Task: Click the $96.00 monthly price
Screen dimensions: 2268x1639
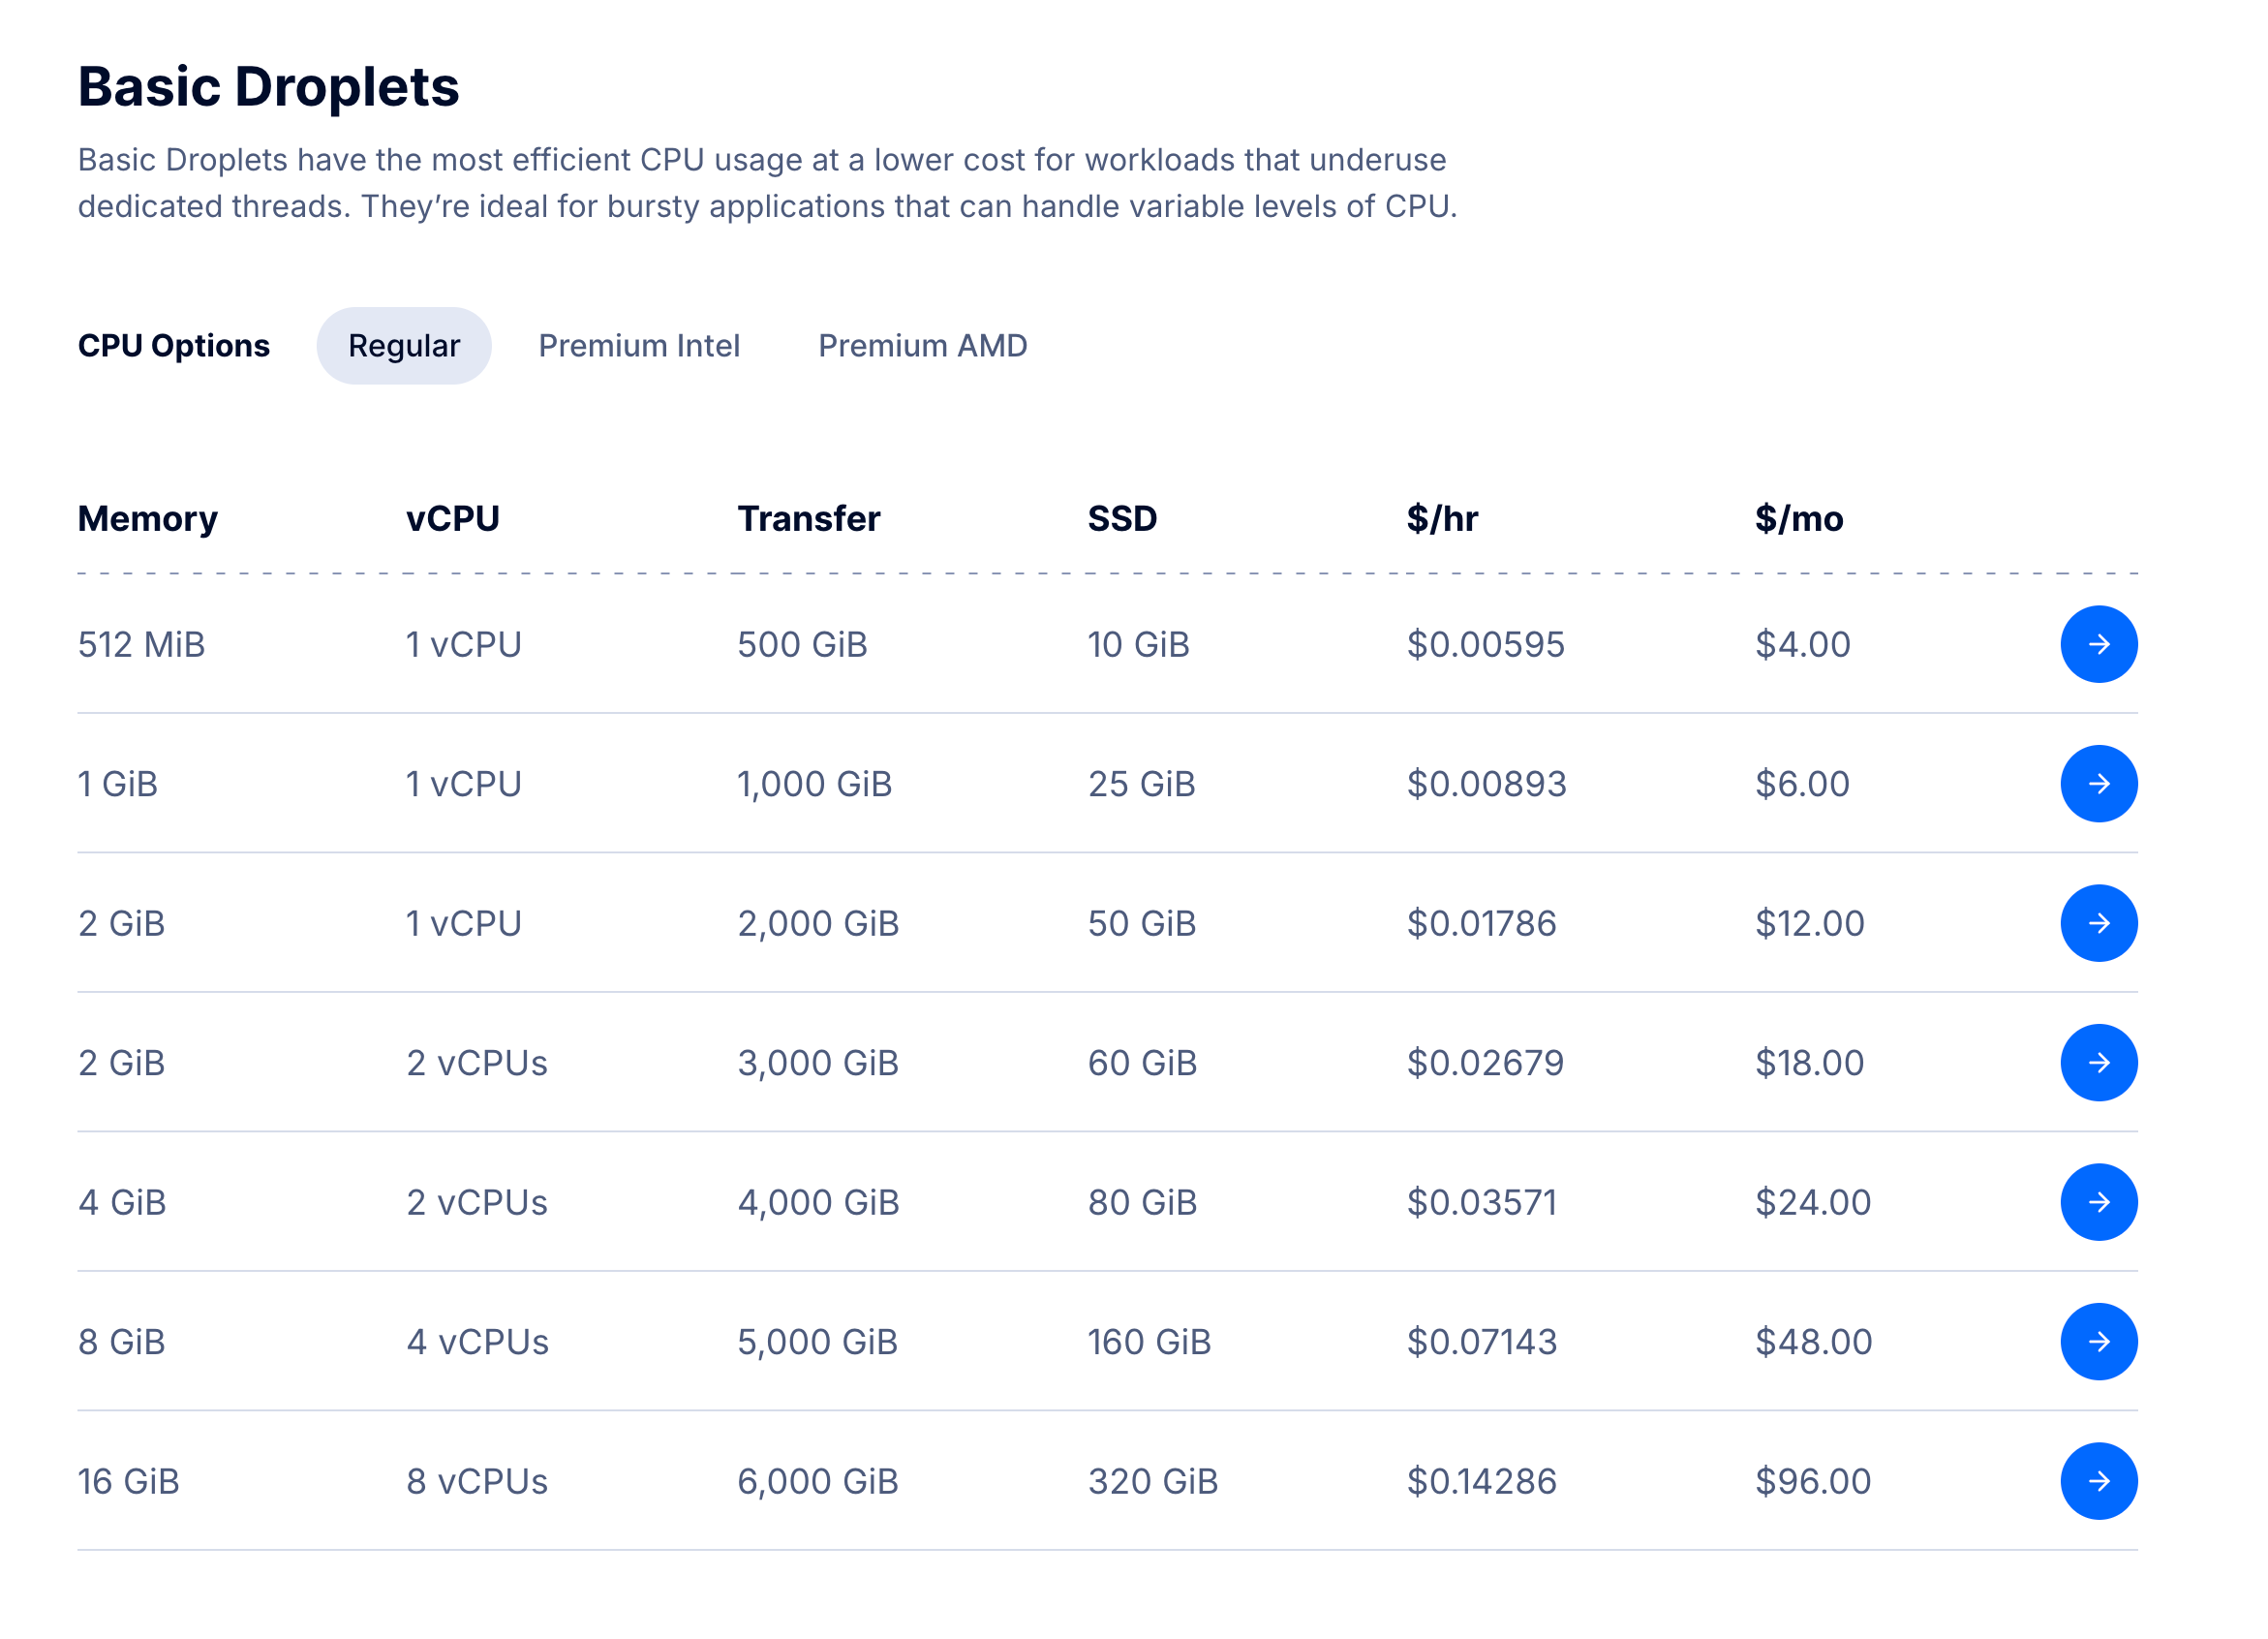Action: (x=1813, y=1482)
